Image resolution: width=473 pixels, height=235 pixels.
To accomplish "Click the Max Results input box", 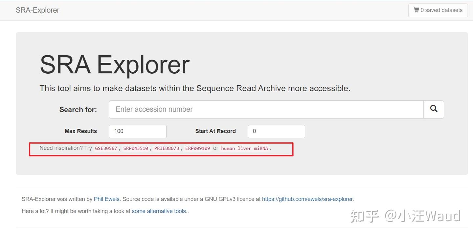I will (x=137, y=131).
